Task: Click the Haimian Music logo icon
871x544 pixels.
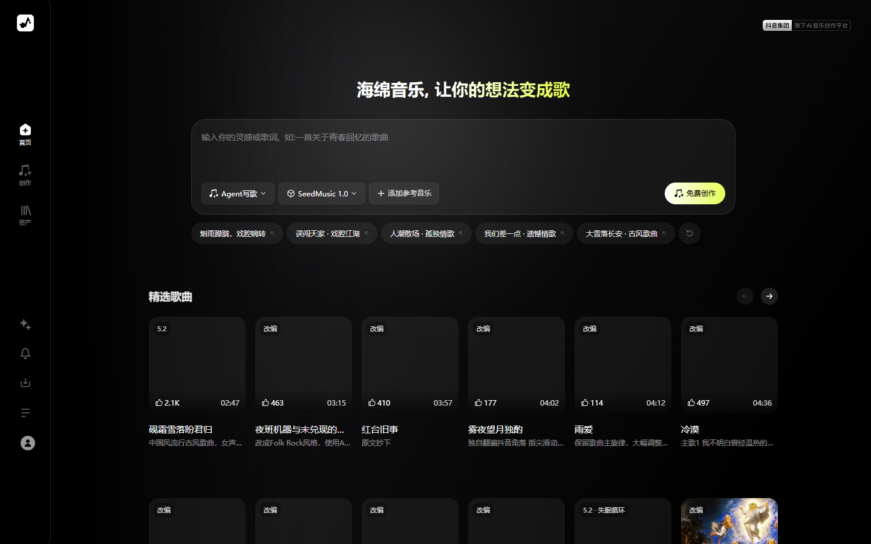Action: [25, 23]
